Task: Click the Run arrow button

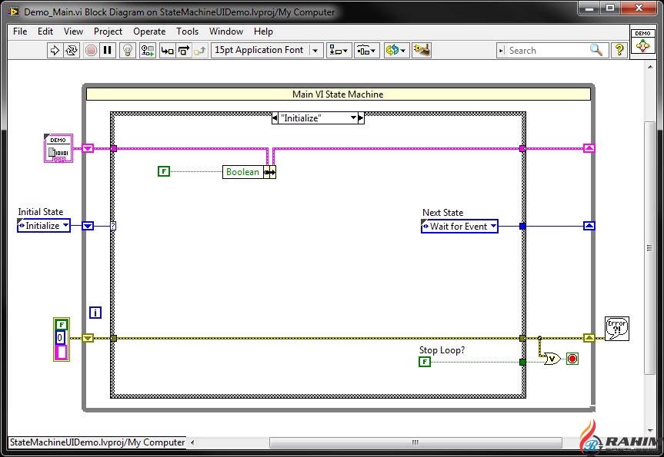Action: [55, 50]
